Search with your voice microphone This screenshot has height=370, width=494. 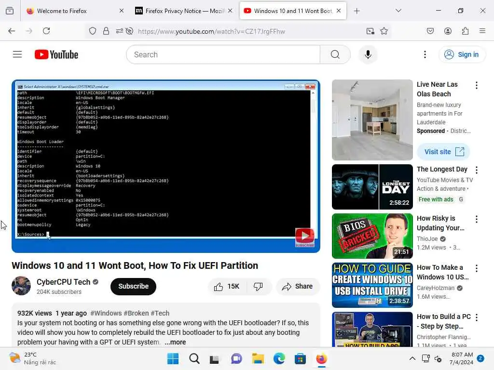pyautogui.click(x=368, y=54)
